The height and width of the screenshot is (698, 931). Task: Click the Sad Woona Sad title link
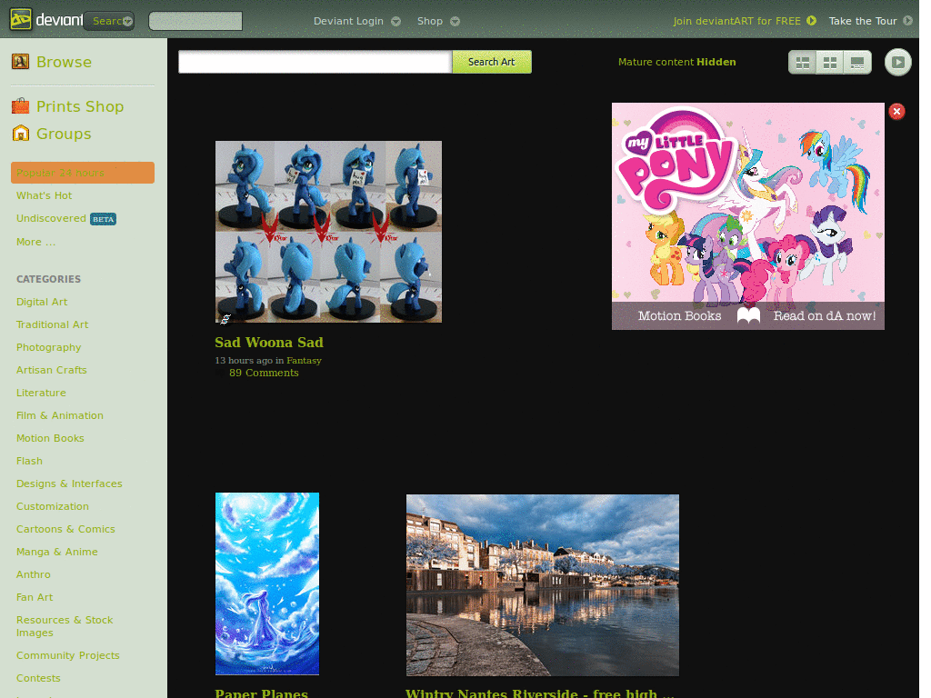click(x=269, y=343)
